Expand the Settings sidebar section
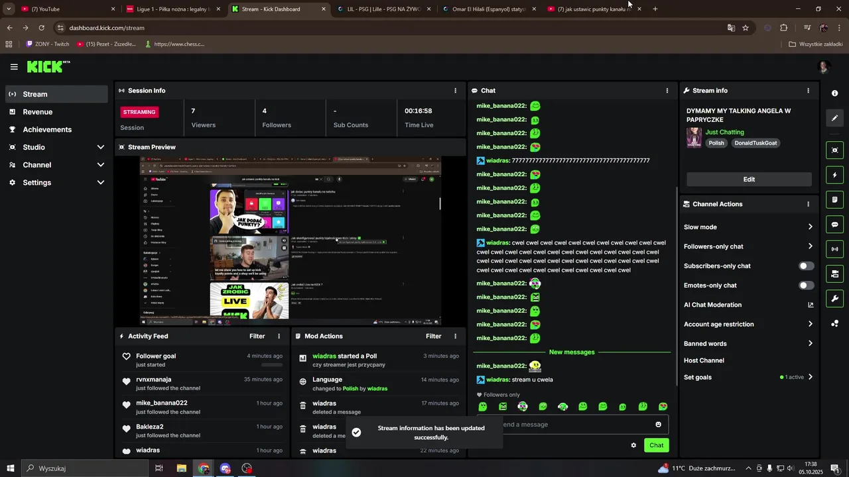This screenshot has height=477, width=849. (x=101, y=183)
